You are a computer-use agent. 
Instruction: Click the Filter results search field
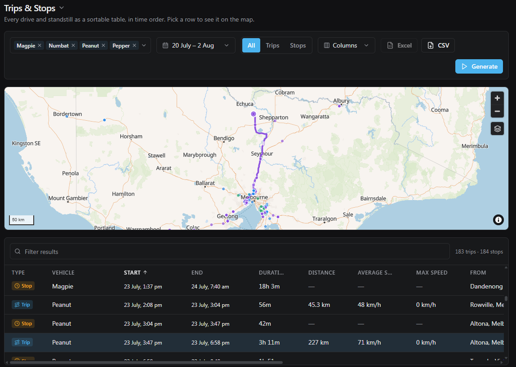point(230,252)
